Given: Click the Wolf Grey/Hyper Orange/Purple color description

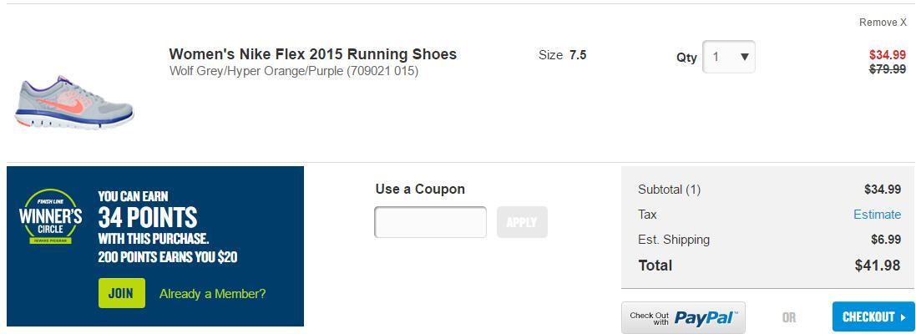Looking at the screenshot, I should 294,71.
